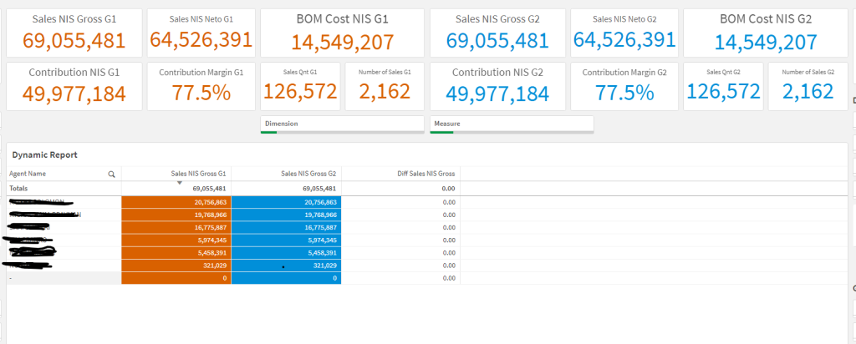Select the Contribution NIS G2 KPI card
Image resolution: width=856 pixels, height=344 pixels.
[497, 86]
